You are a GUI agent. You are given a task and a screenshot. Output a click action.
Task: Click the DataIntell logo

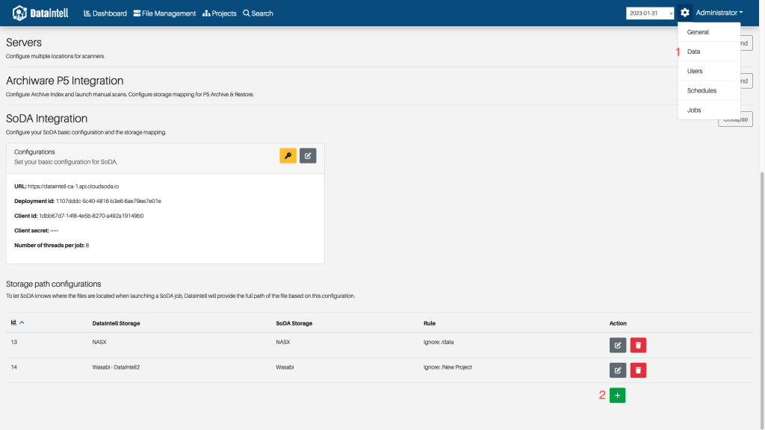click(40, 13)
